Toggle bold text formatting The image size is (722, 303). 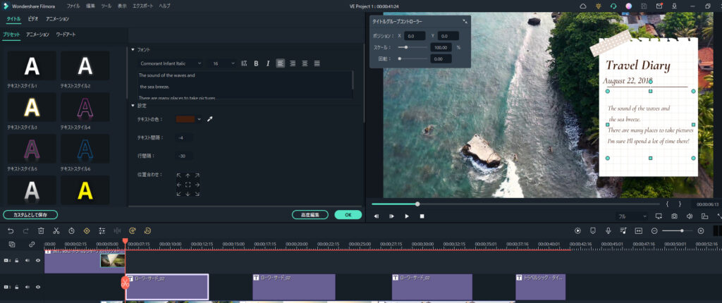click(256, 63)
